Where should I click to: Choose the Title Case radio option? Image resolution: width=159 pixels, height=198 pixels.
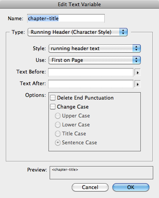click(x=58, y=134)
